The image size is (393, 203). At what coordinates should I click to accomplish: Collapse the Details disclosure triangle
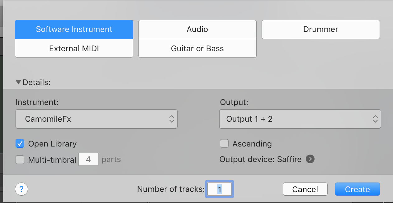[18, 82]
